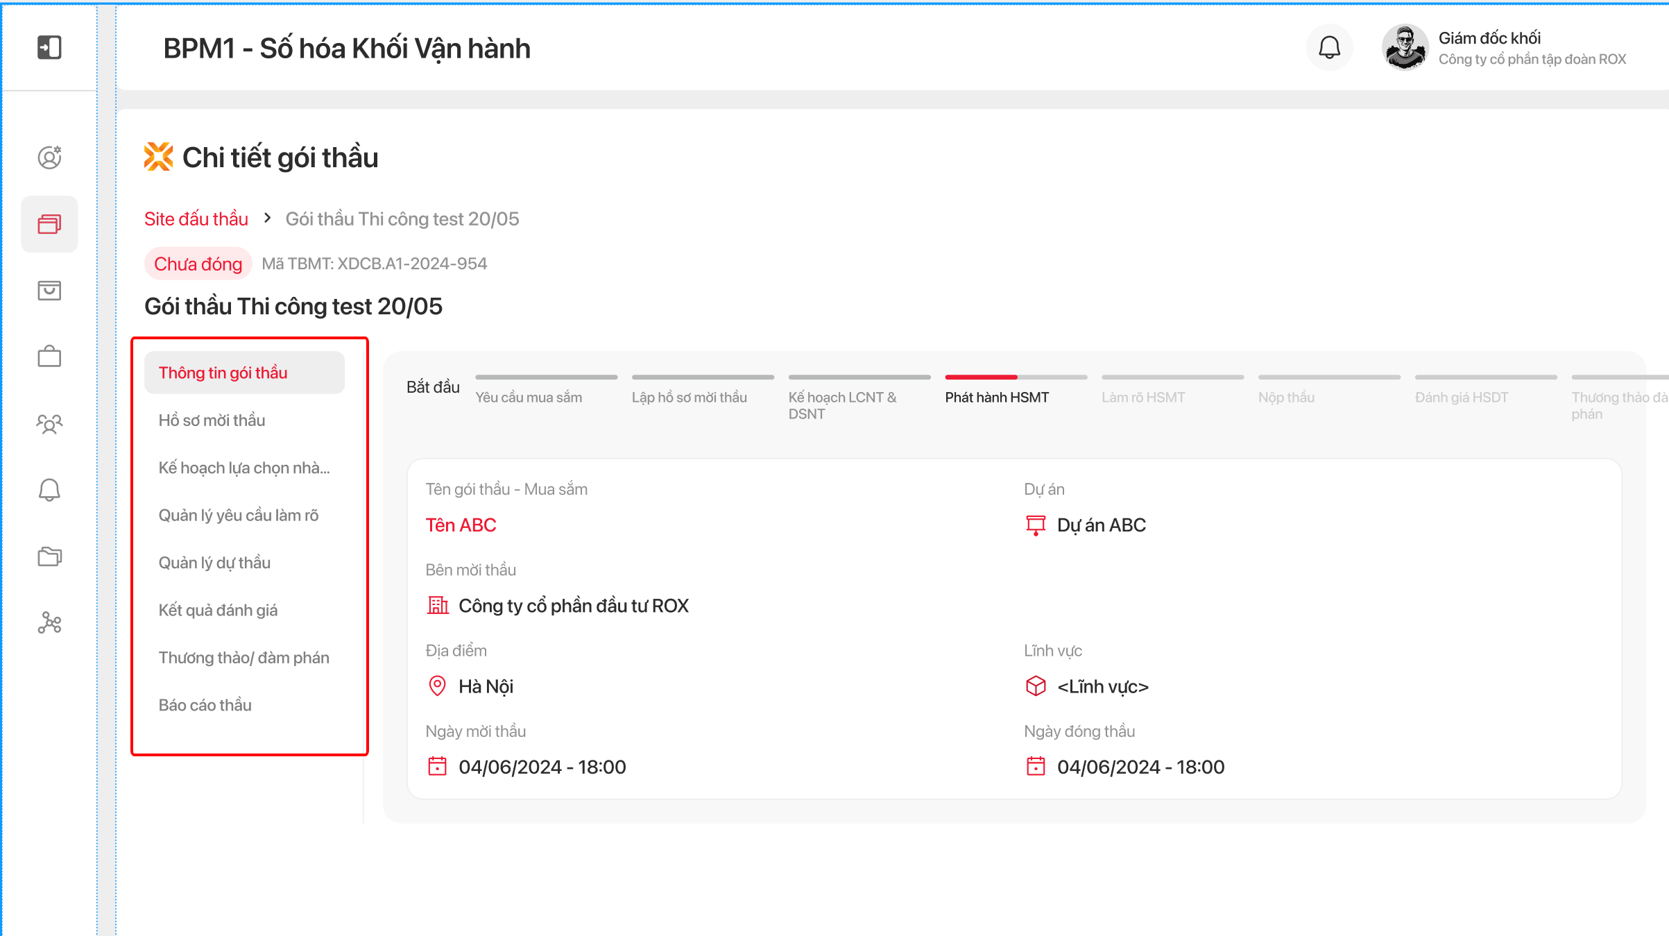Open Báo cáo thầu menu item
This screenshot has height=936, width=1669.
pos(205,705)
